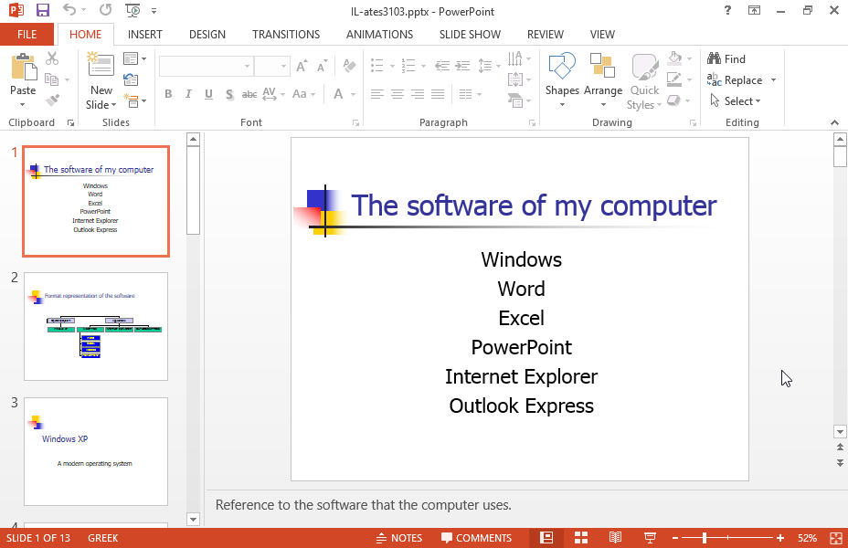This screenshot has height=548, width=848.
Task: Collapse the ribbon with the arrow
Action: [834, 122]
